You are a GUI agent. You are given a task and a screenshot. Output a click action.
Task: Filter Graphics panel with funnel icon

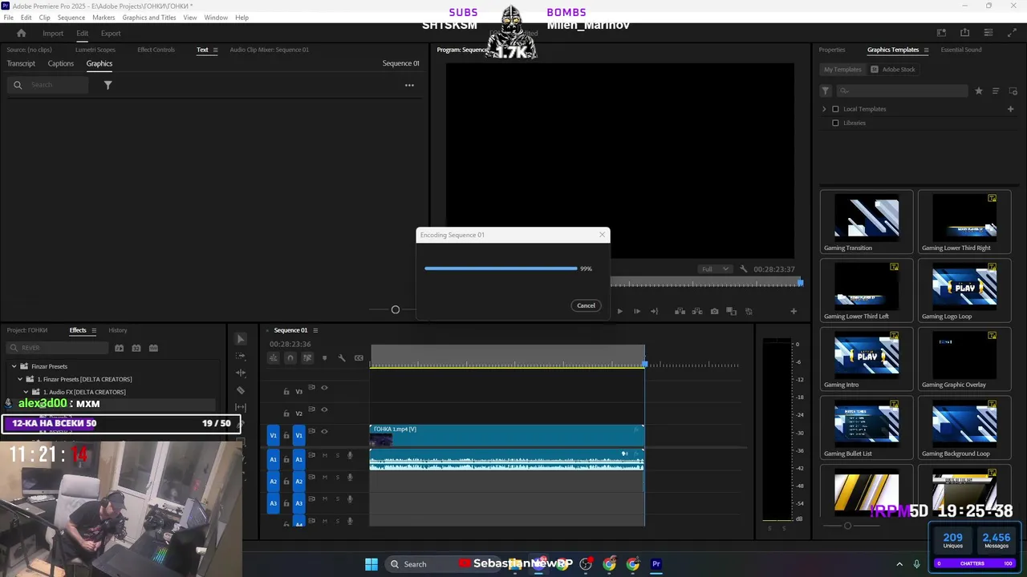click(x=108, y=85)
